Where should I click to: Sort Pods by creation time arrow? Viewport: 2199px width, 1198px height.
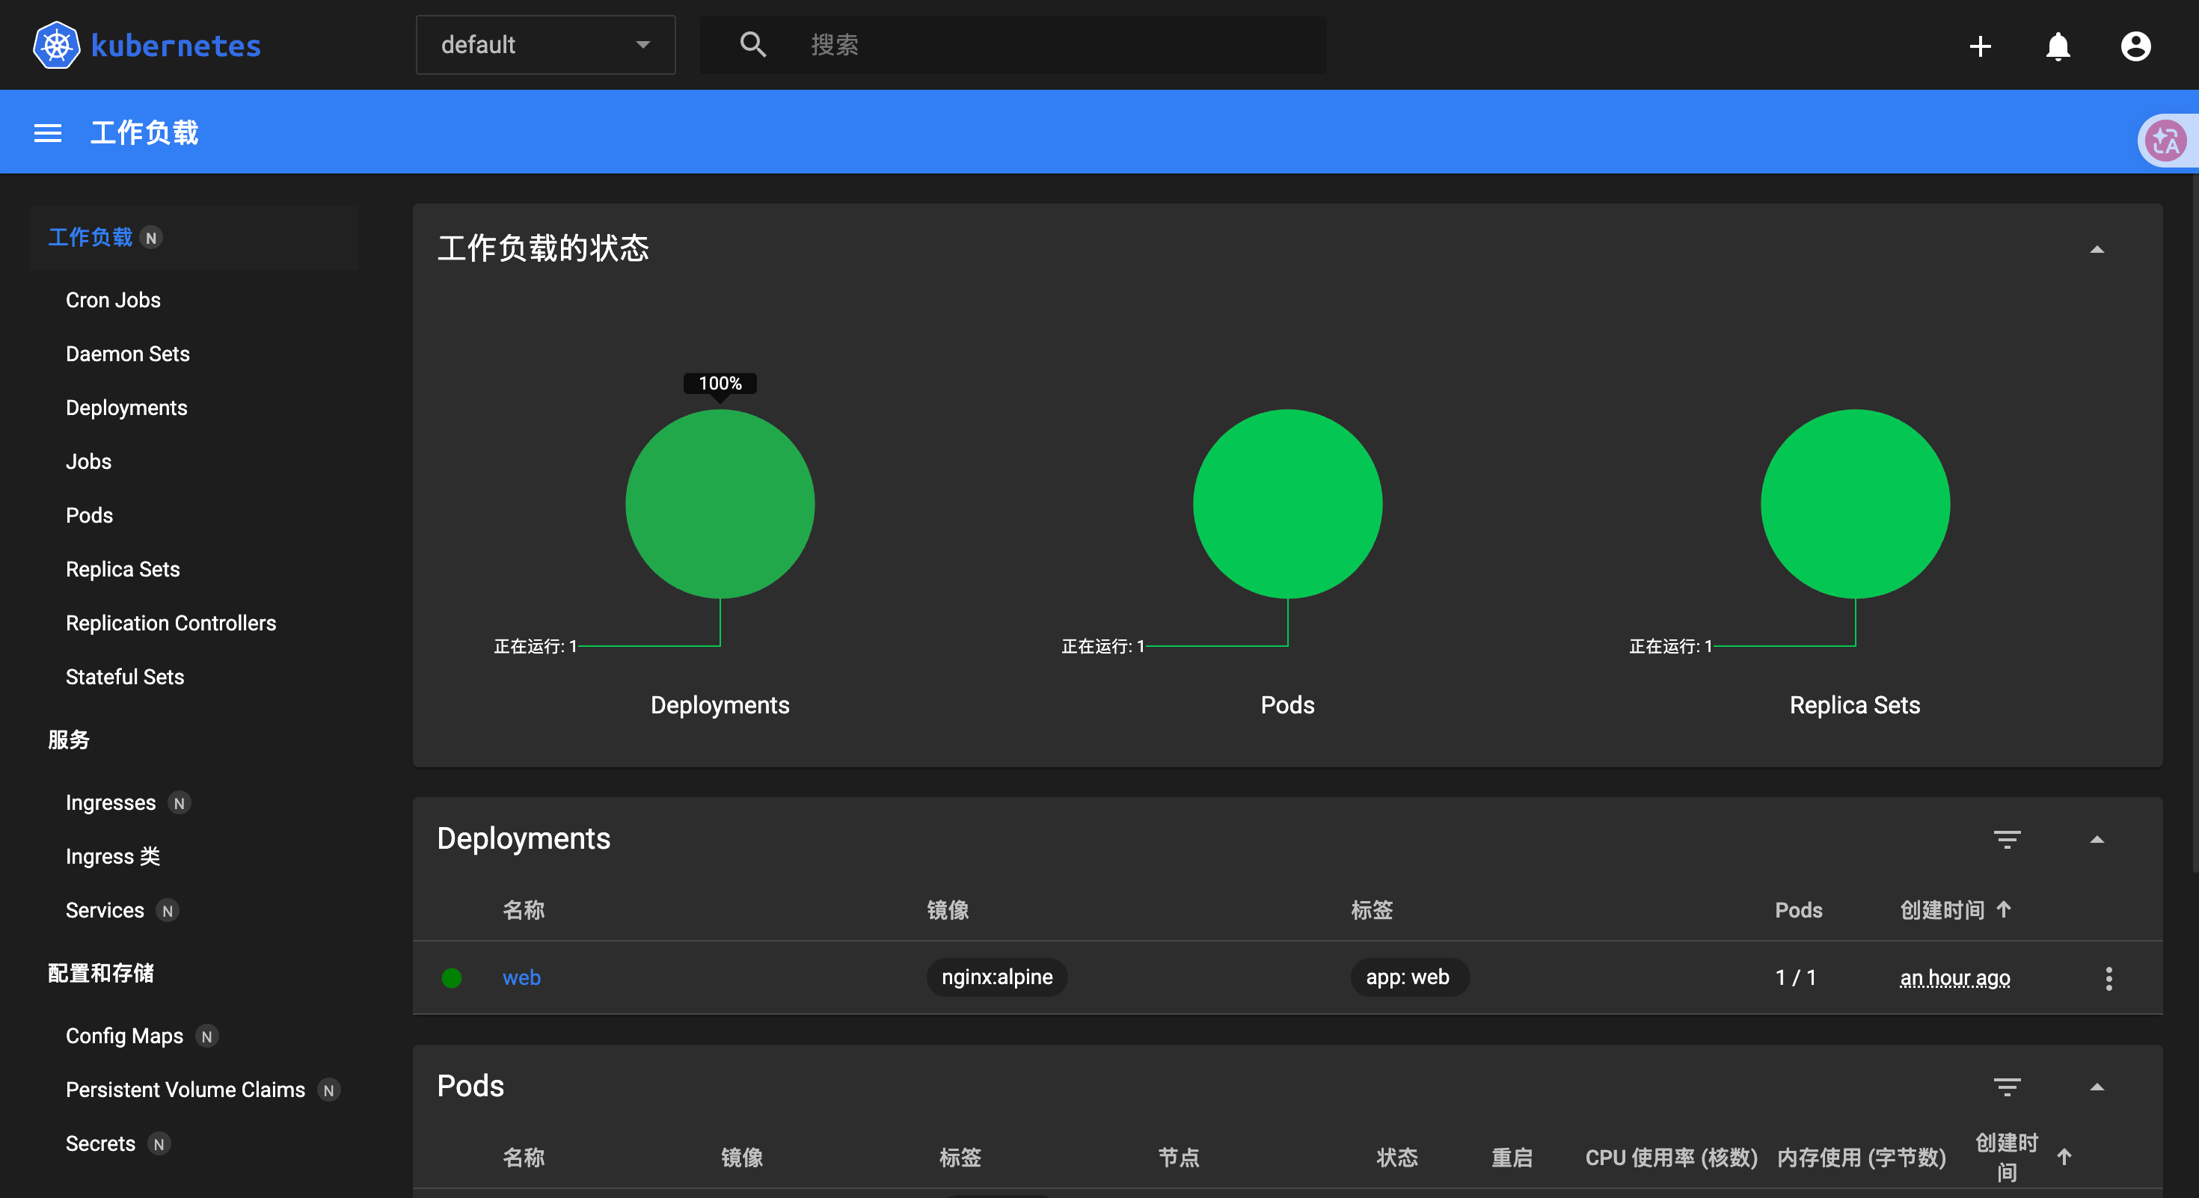tap(2064, 1158)
